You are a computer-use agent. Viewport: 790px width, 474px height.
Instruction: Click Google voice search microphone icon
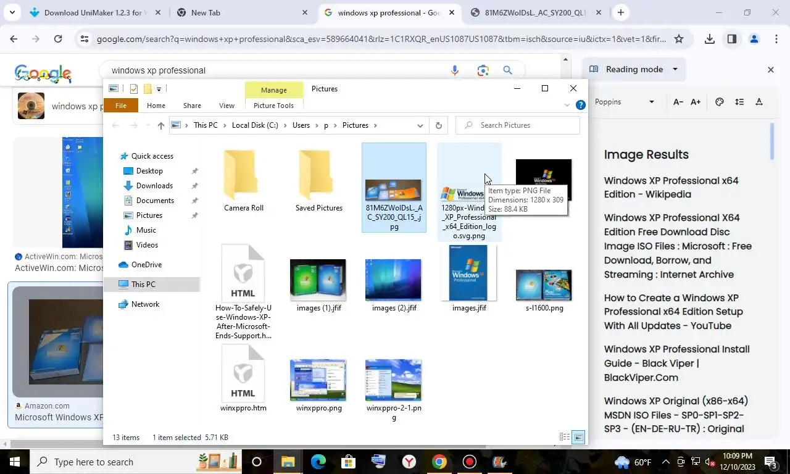pyautogui.click(x=455, y=70)
